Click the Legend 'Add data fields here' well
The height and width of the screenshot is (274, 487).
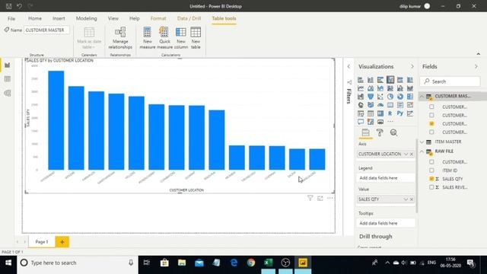(x=386, y=178)
